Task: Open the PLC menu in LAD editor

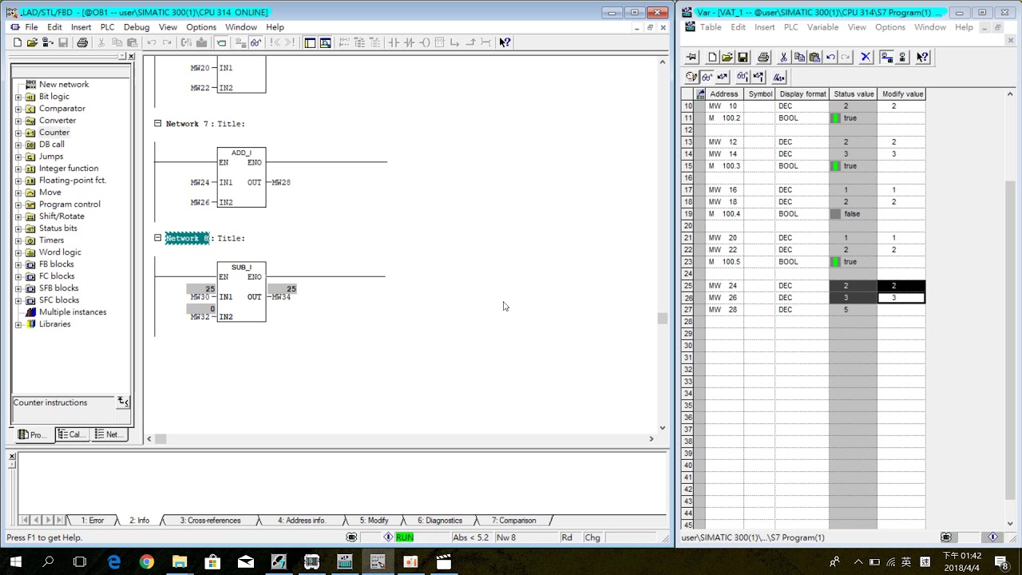Action: click(x=107, y=27)
